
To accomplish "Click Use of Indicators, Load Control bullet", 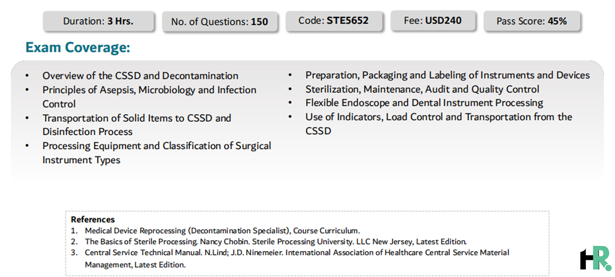I will point(439,124).
